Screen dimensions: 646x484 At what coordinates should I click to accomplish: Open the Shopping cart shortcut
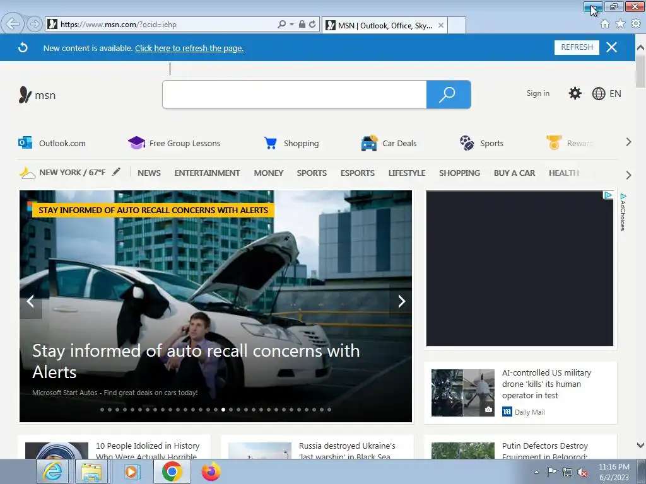(x=291, y=143)
